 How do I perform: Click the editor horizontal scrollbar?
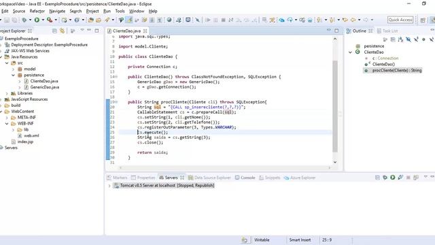(225, 168)
